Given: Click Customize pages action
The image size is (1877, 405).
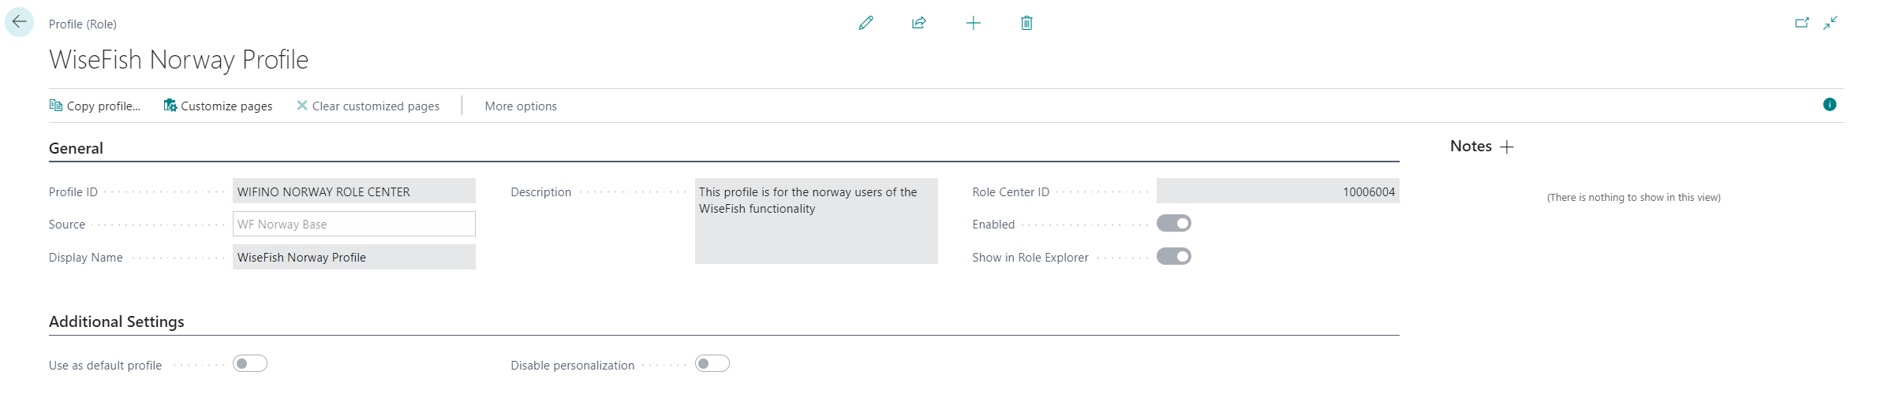Looking at the screenshot, I should (x=218, y=106).
